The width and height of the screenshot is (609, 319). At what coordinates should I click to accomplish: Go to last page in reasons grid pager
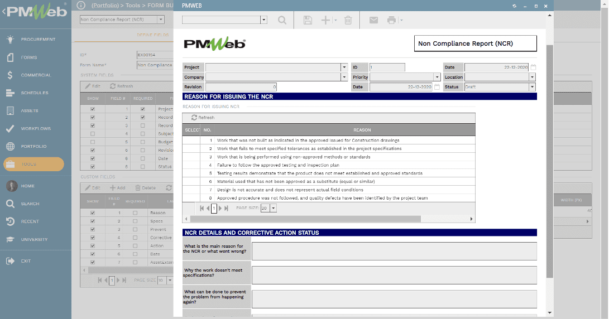pyautogui.click(x=227, y=209)
